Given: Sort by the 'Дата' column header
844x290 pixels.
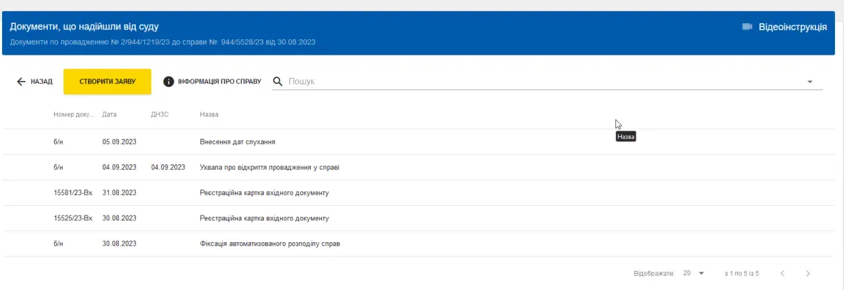Looking at the screenshot, I should click(x=110, y=114).
